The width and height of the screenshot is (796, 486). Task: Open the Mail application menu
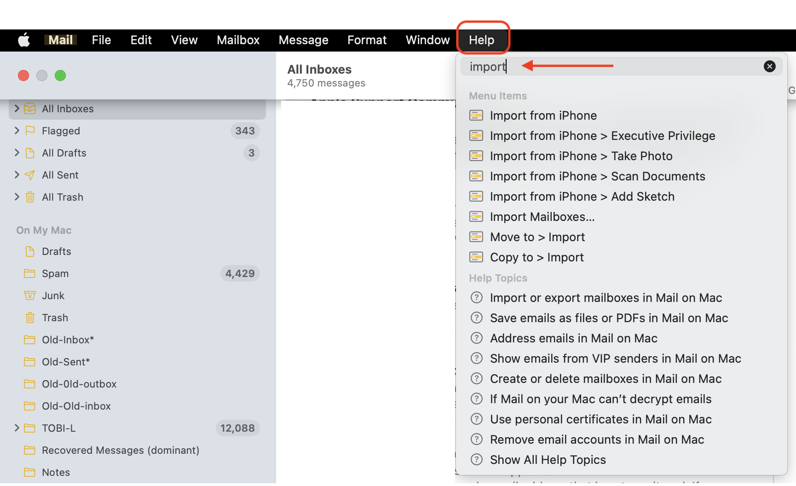[61, 40]
